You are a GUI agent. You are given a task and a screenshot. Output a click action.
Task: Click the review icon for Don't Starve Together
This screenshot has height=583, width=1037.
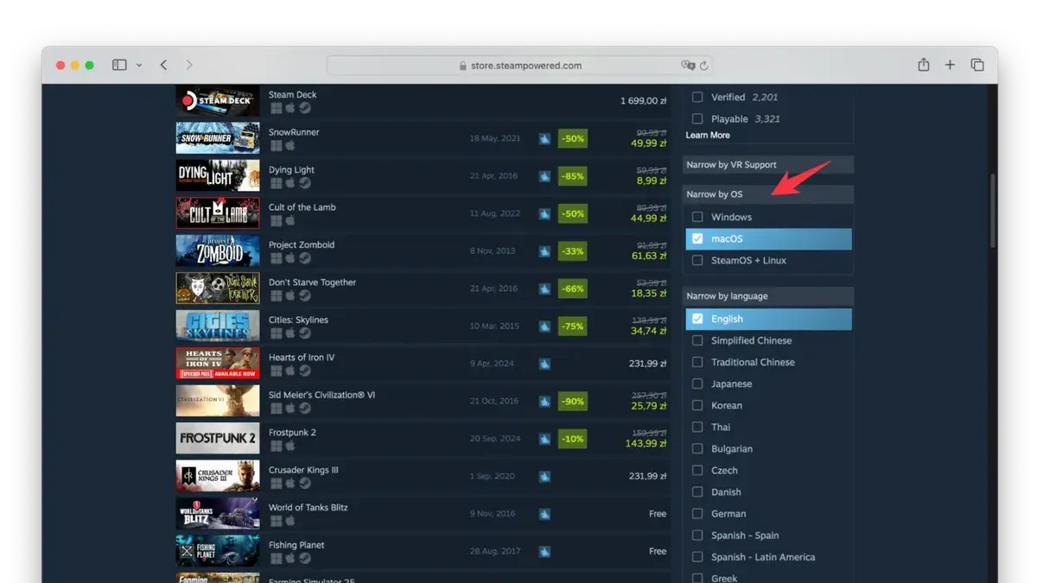click(x=544, y=288)
